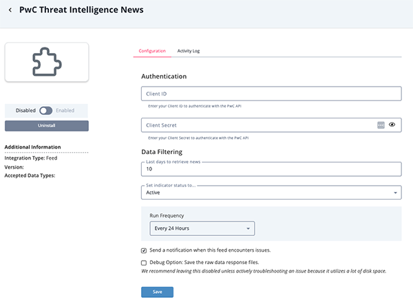Click the Version: label
413x302 pixels.
pos(14,167)
